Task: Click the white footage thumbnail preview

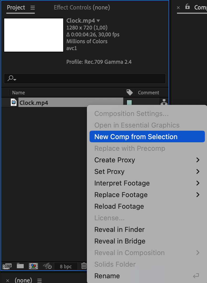Action: (34, 35)
